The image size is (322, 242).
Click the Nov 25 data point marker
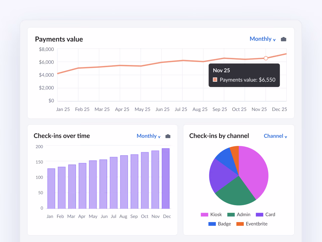tap(266, 58)
